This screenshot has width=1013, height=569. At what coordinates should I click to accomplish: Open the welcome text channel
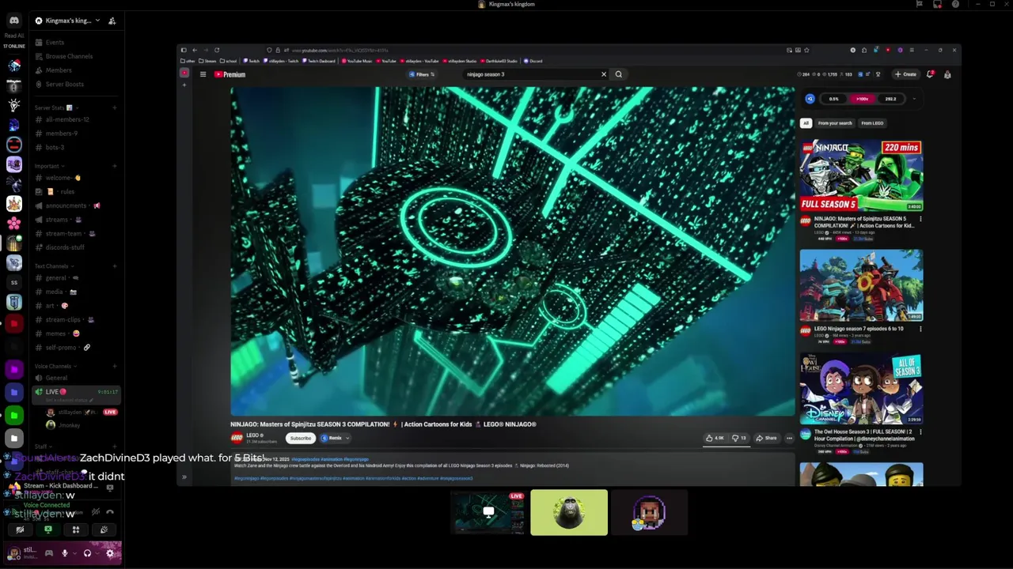[x=63, y=178]
